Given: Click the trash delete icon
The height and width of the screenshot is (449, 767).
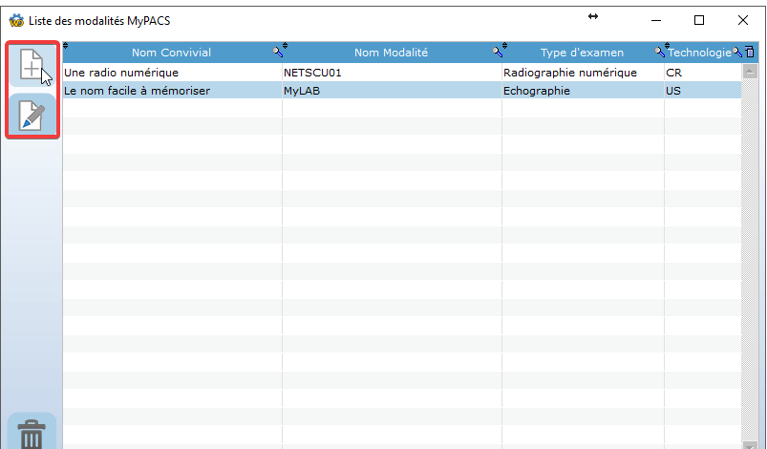Looking at the screenshot, I should click(x=32, y=433).
